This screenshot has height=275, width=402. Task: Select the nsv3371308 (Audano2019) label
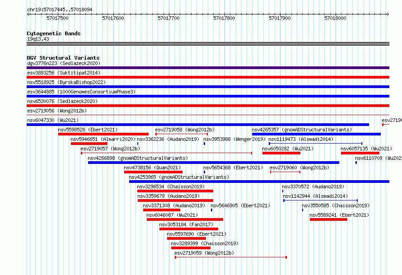[174, 205]
